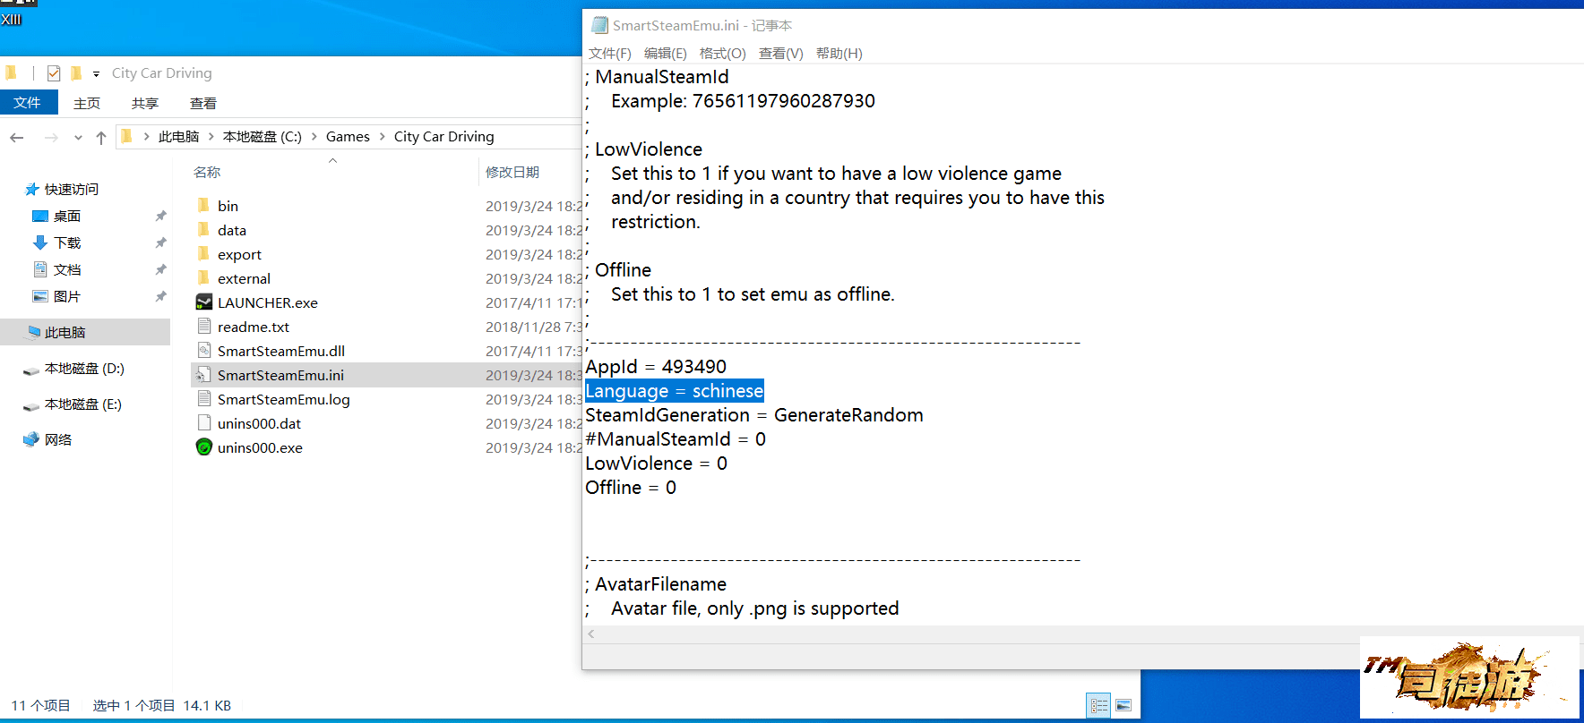Open Explorer 查看 ribbon tab

pyautogui.click(x=203, y=103)
